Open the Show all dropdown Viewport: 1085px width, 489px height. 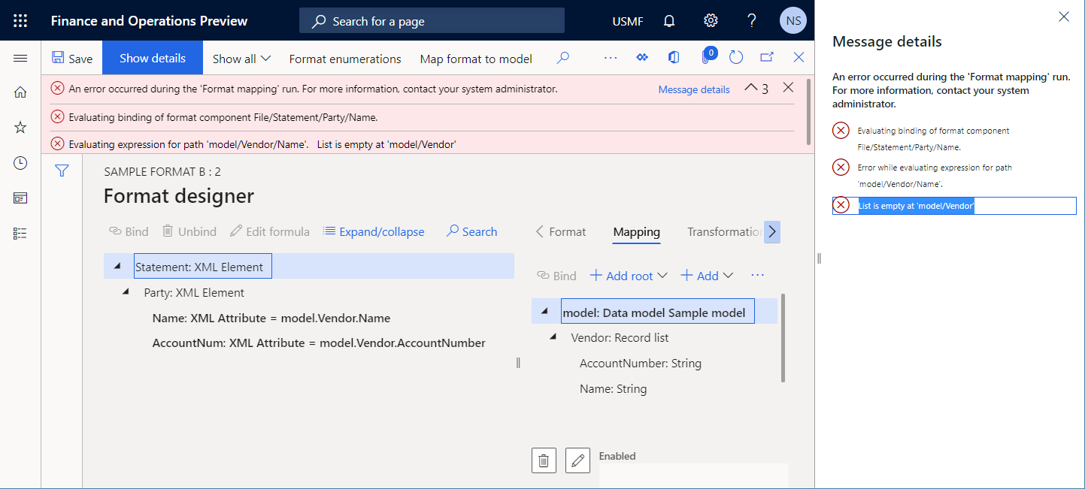coord(242,59)
